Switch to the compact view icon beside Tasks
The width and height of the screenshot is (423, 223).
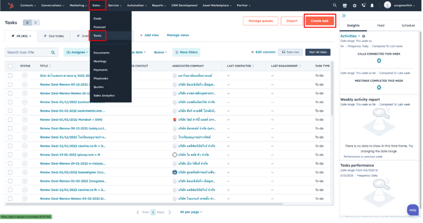(x=36, y=23)
